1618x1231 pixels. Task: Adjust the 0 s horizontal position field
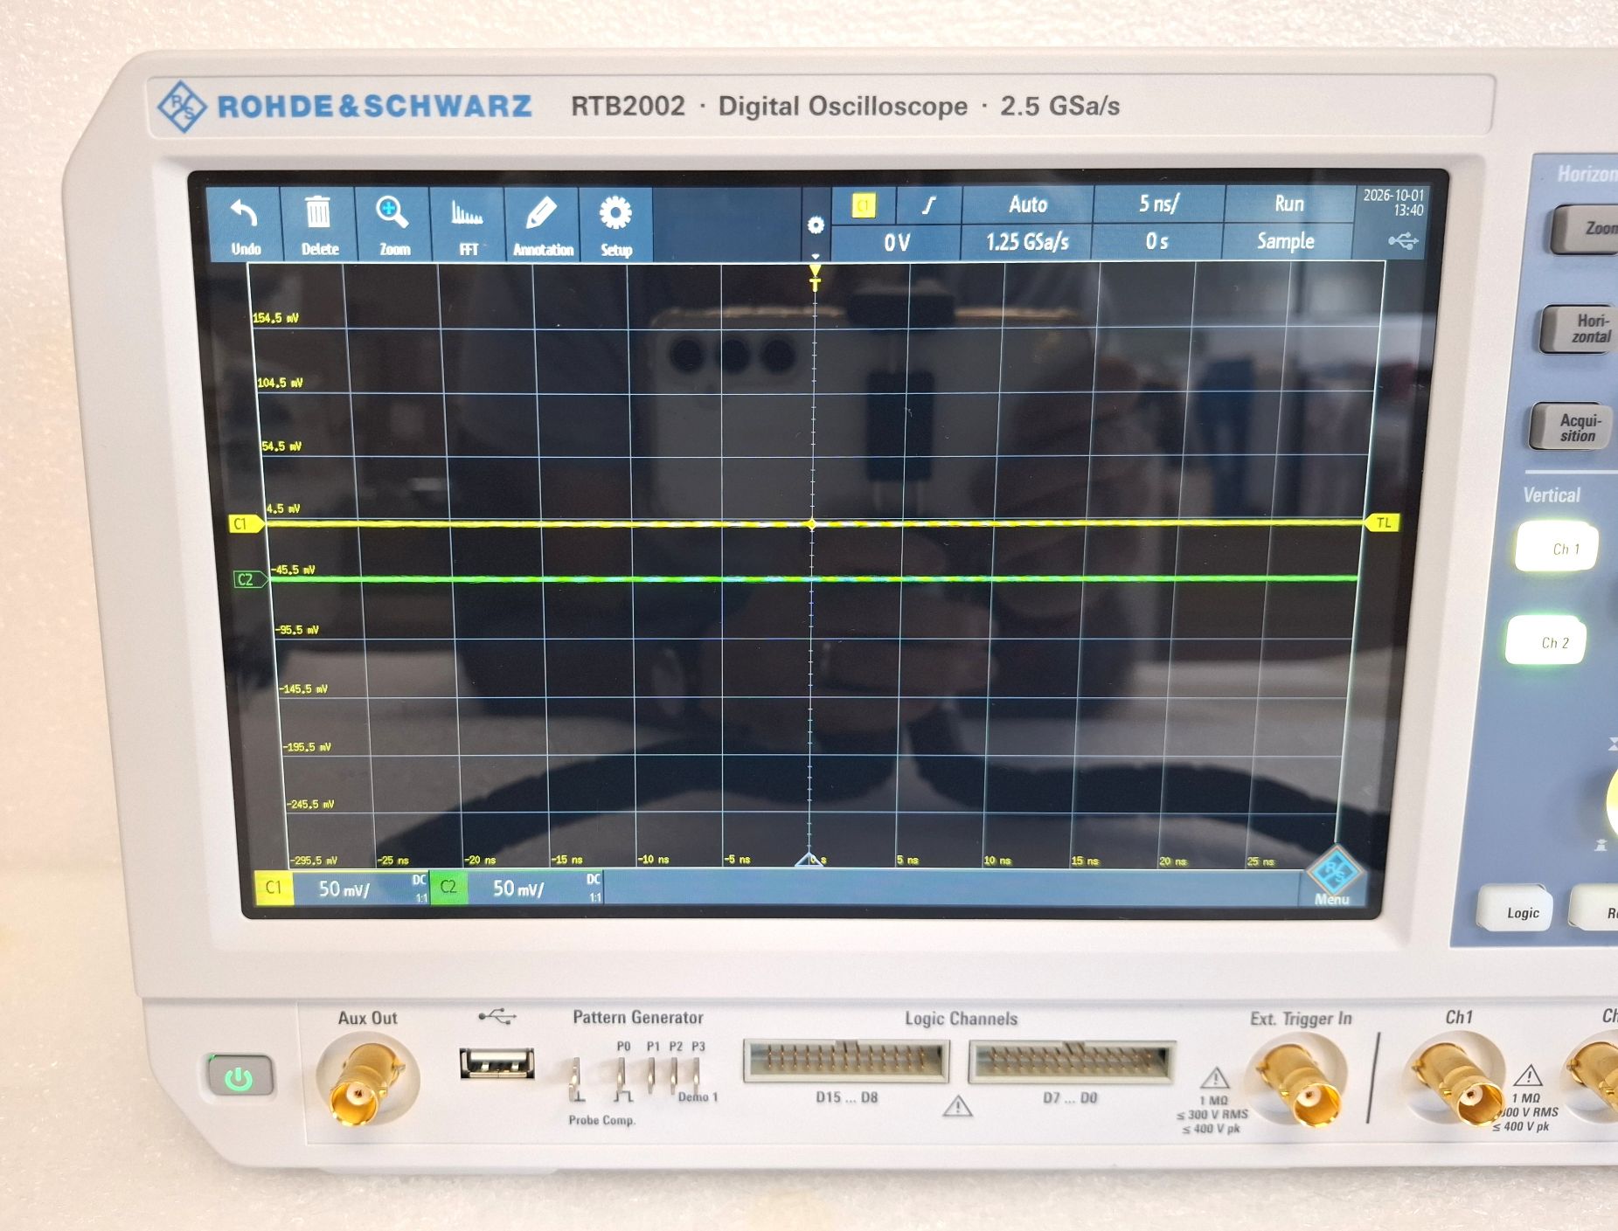(1156, 241)
